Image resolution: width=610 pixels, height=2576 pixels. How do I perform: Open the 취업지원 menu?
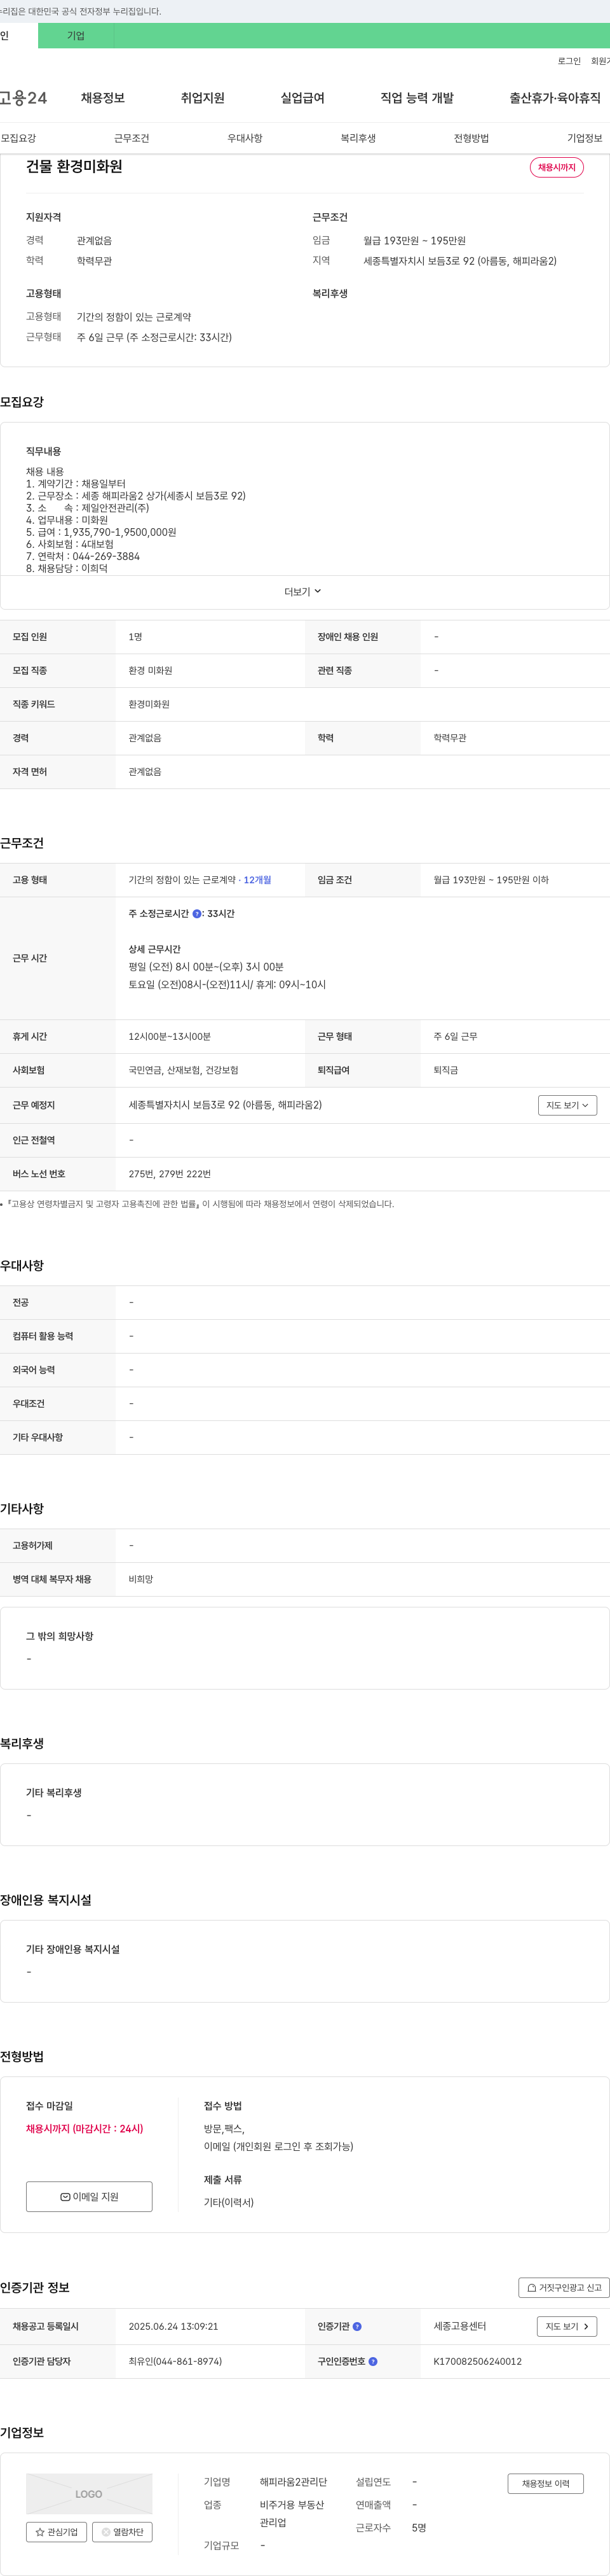point(203,98)
